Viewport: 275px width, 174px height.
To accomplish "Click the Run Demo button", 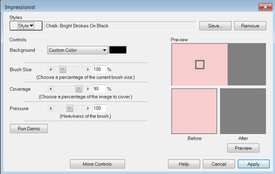I will (x=29, y=129).
